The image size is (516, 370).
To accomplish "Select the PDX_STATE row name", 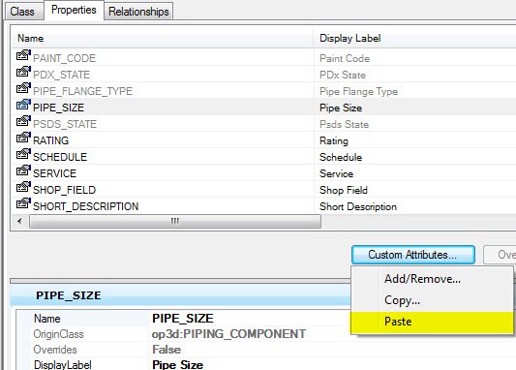I will (61, 75).
